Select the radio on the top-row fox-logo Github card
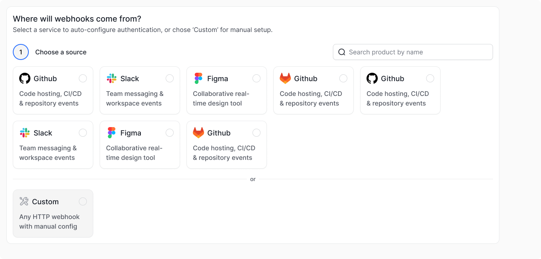 (343, 78)
